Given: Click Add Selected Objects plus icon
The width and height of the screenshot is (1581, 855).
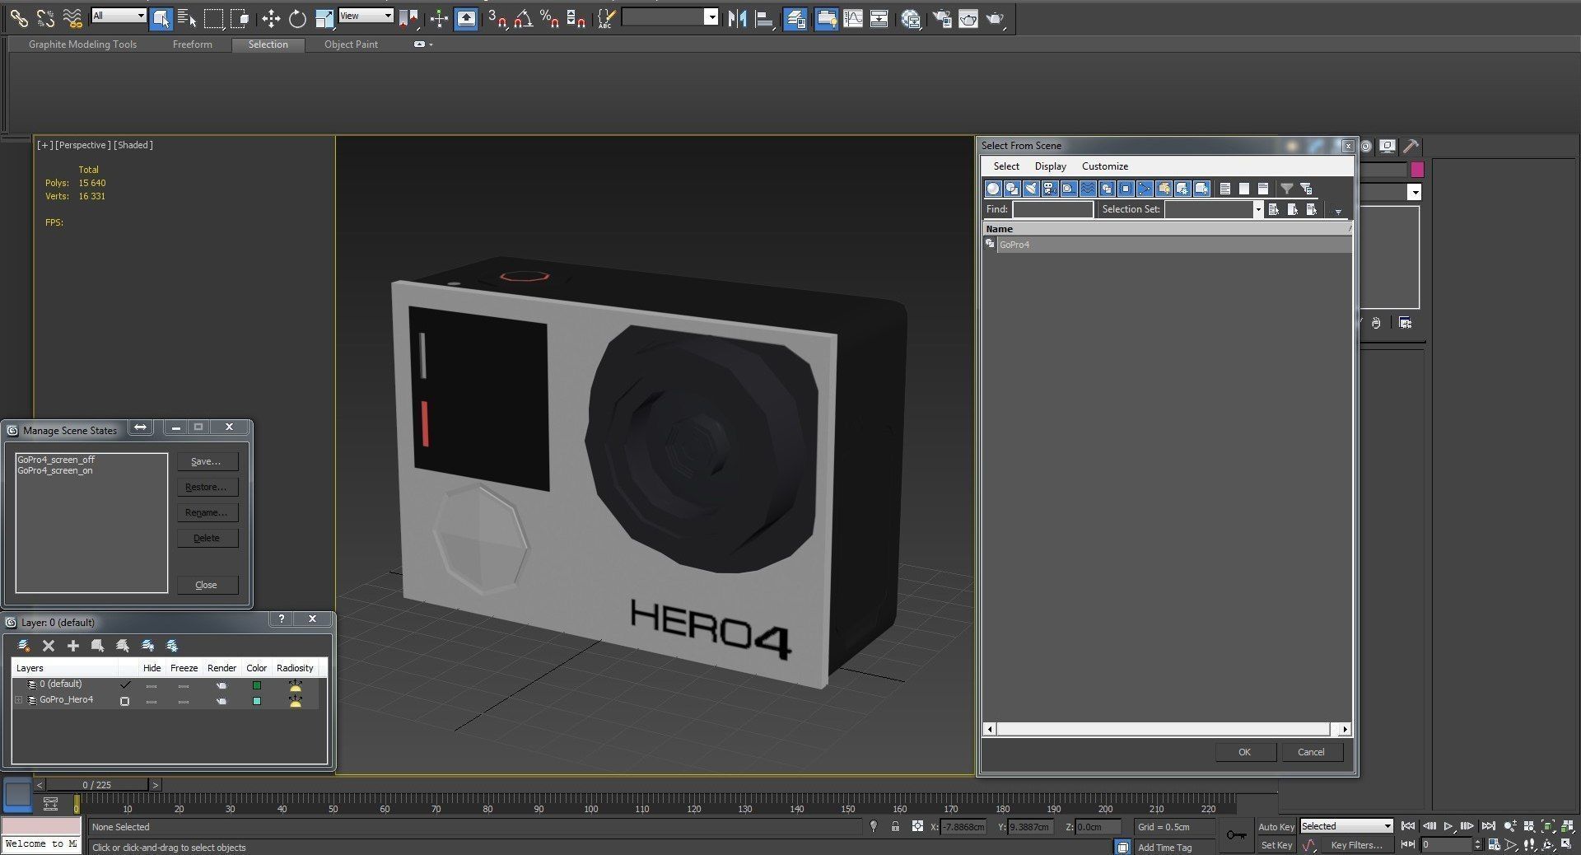Looking at the screenshot, I should click(73, 646).
